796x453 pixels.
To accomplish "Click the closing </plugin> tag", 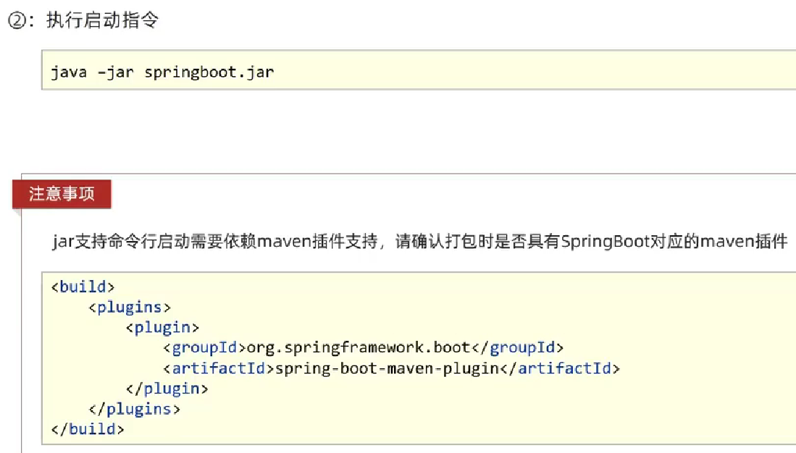I will (167, 389).
